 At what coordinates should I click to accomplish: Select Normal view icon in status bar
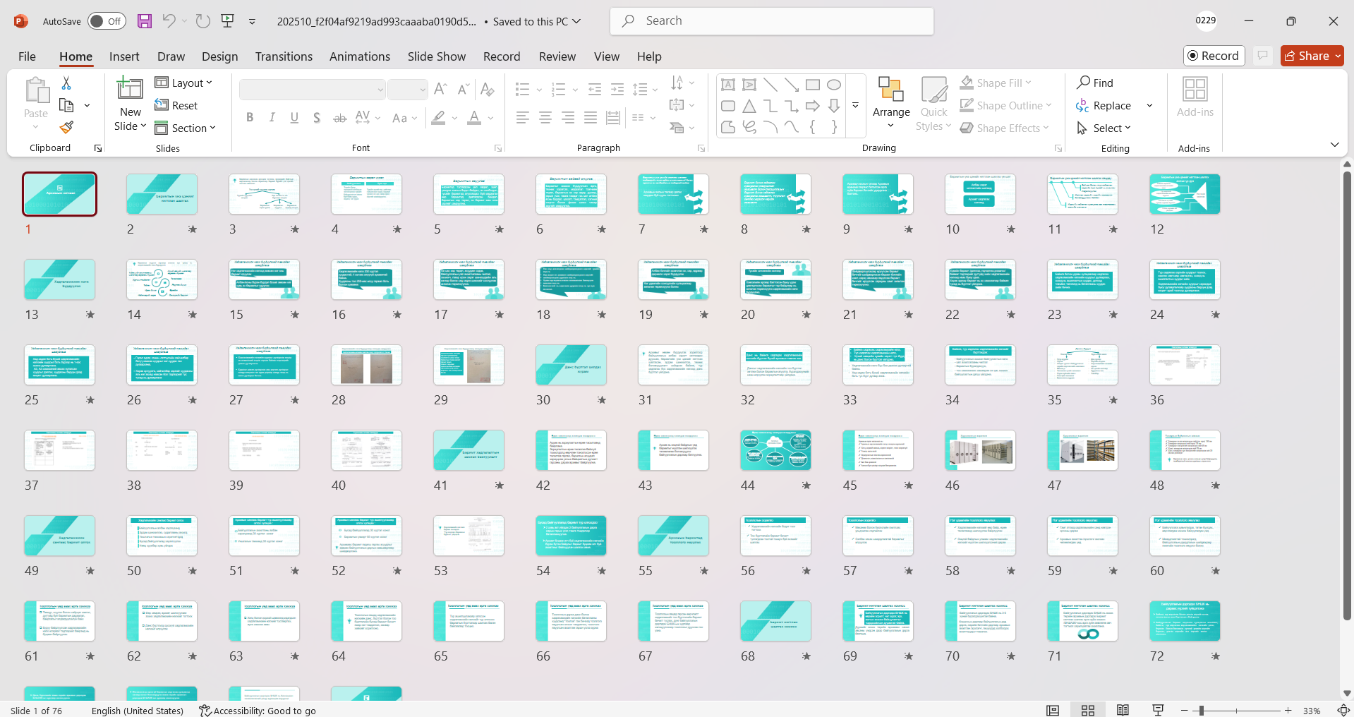point(1053,710)
